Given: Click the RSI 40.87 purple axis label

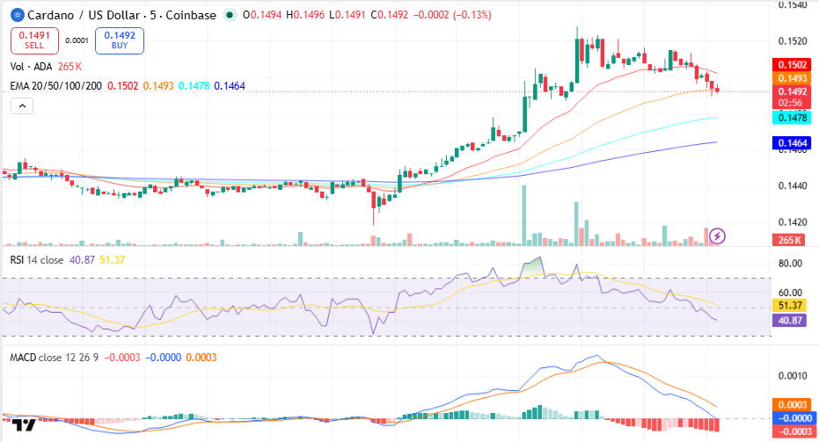Looking at the screenshot, I should pos(789,320).
